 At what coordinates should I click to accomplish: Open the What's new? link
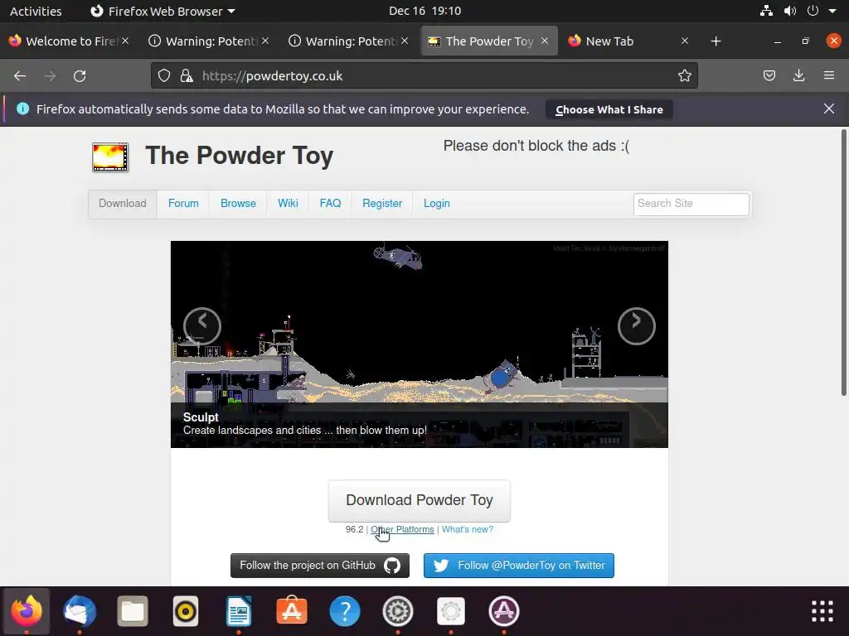pyautogui.click(x=468, y=529)
